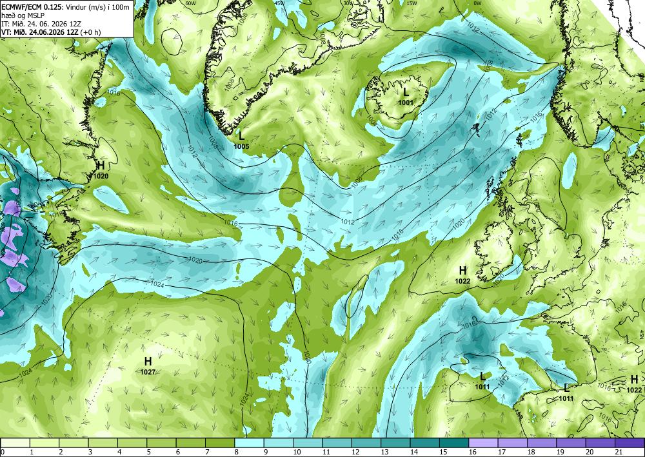645x457 pixels.
Task: Click the L 1011 low on Spain's north coast
Action: point(566,393)
